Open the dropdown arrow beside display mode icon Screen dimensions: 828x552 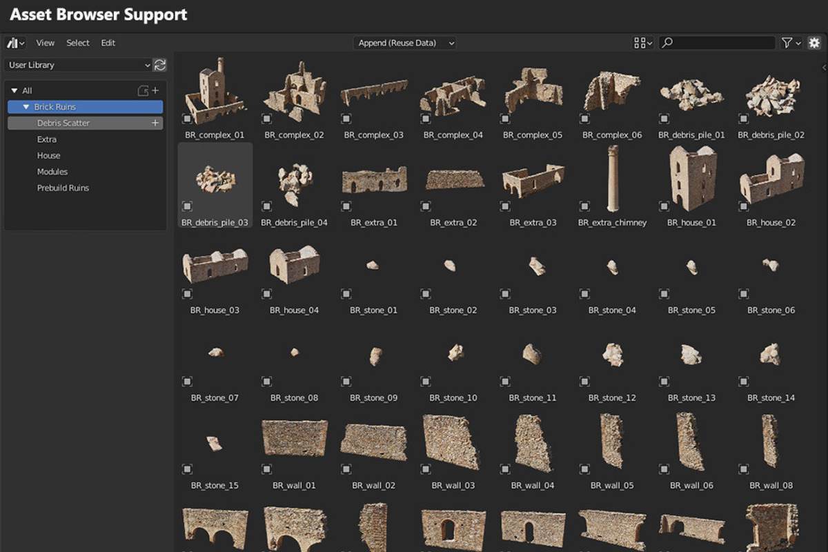(x=650, y=43)
